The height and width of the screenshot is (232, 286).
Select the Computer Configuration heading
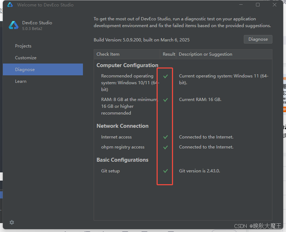127,65
